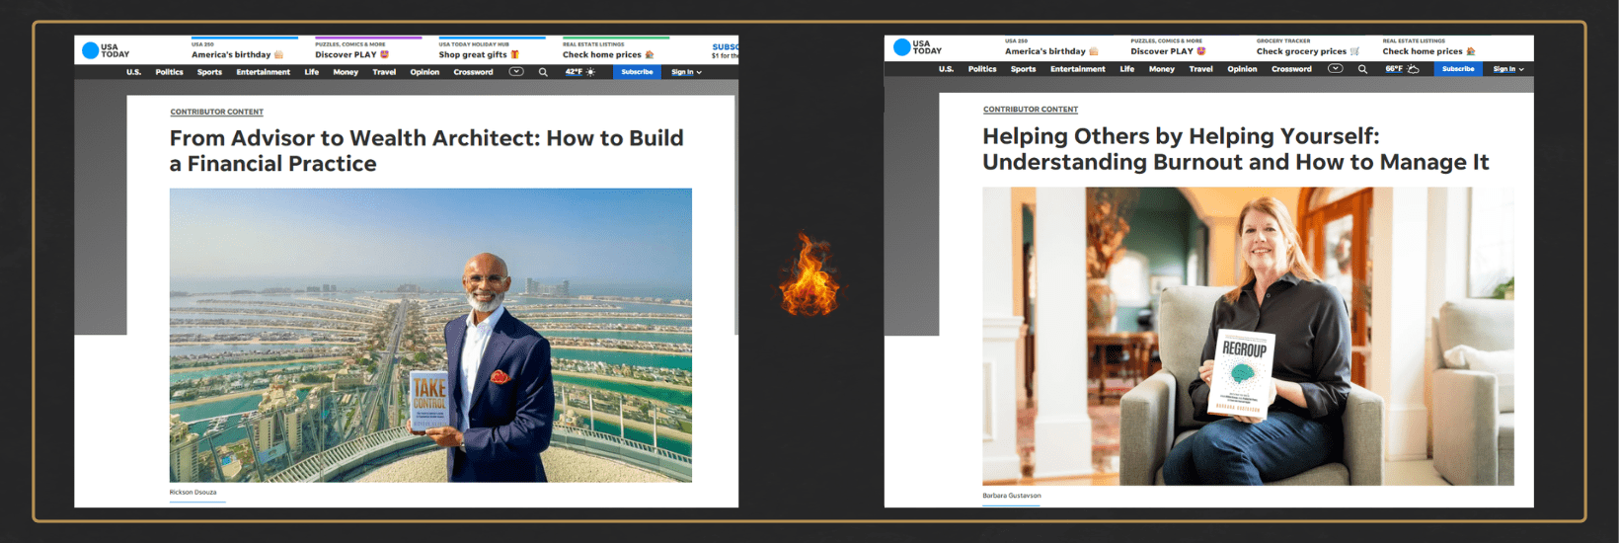The image size is (1619, 543).
Task: Select Crossword in the Wealth Architect page navigation
Action: 473,72
